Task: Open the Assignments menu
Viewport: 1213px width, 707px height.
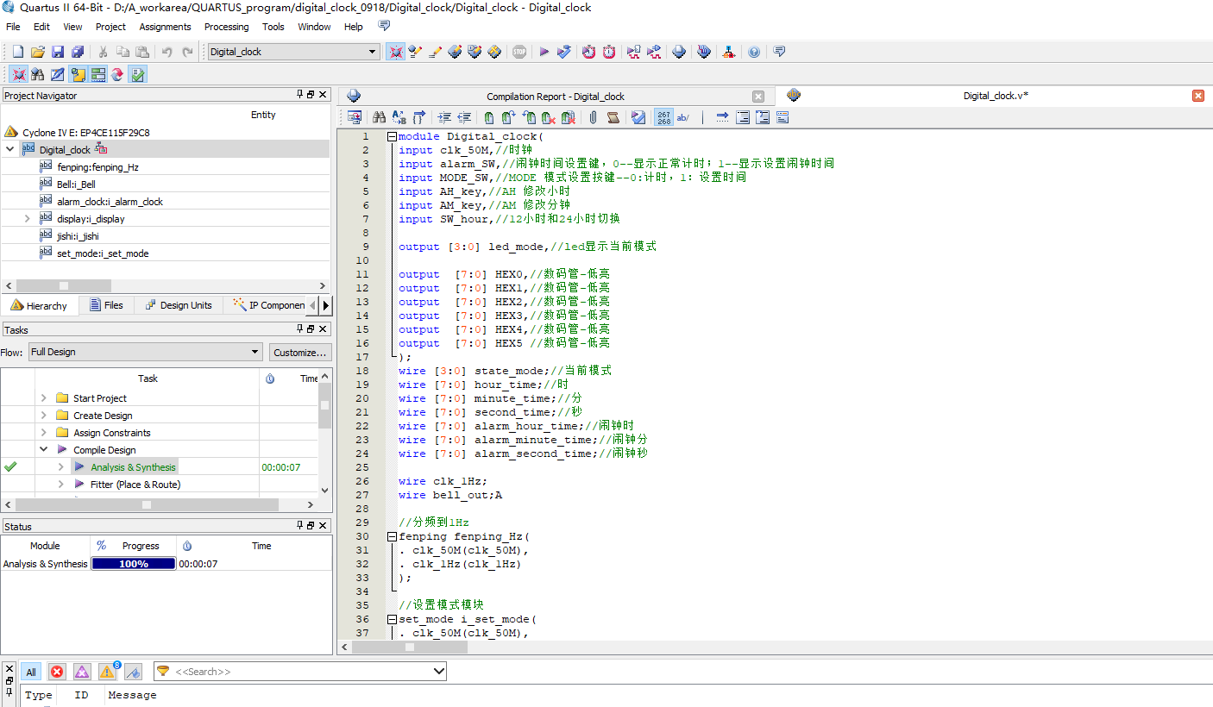Action: pos(165,27)
